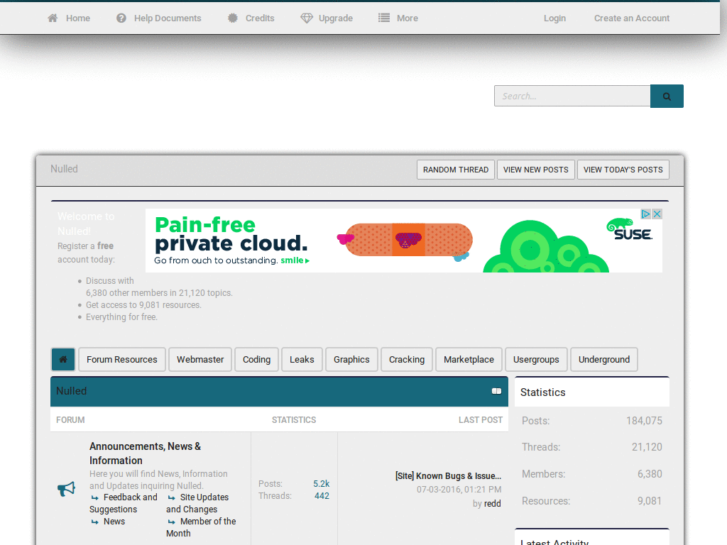Click the Statistics panel heading
Screen dimensions: 727x545
(x=542, y=392)
